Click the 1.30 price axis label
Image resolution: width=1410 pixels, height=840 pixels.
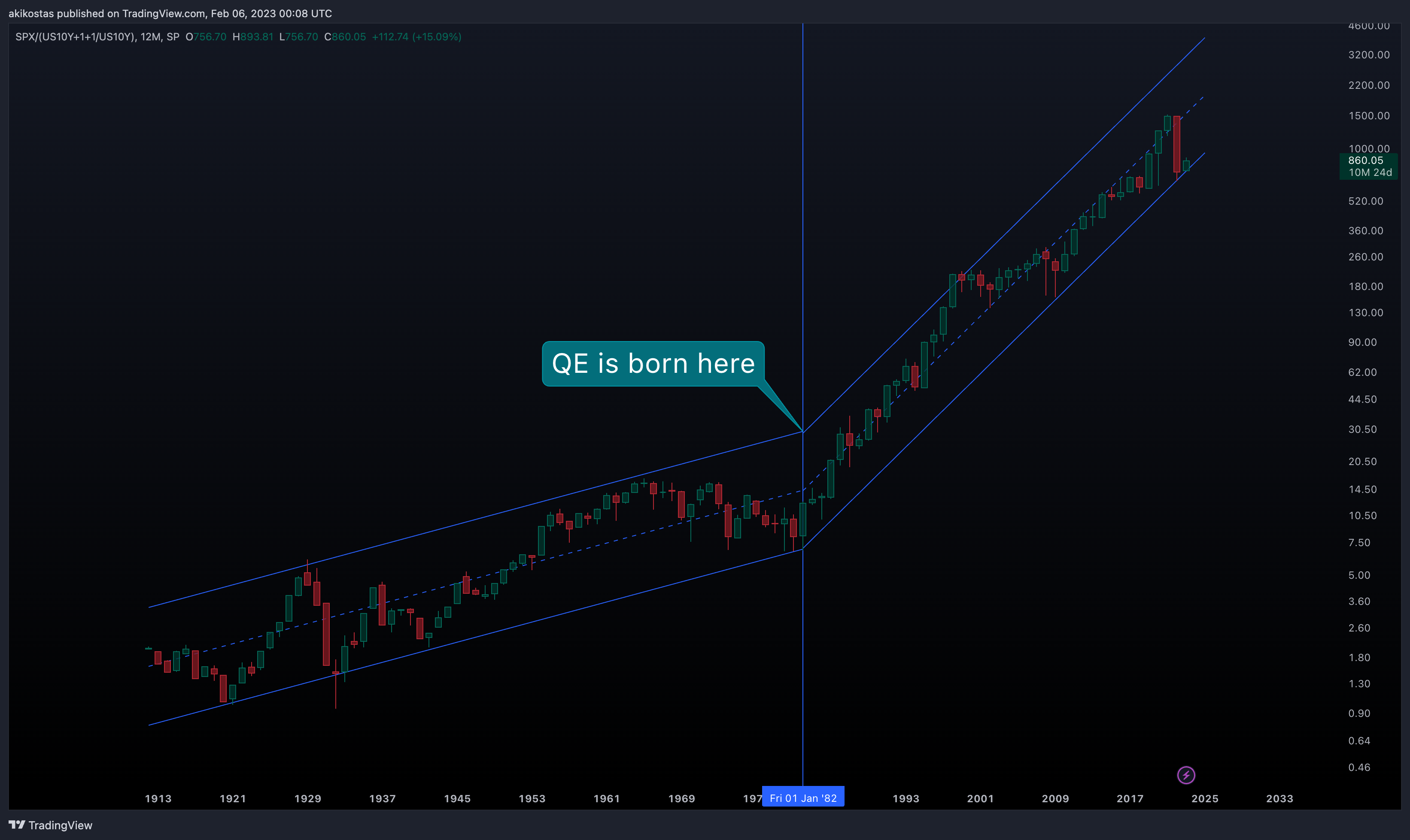point(1359,684)
